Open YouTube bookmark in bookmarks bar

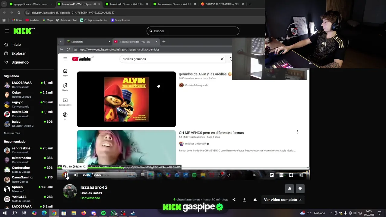click(x=33, y=20)
